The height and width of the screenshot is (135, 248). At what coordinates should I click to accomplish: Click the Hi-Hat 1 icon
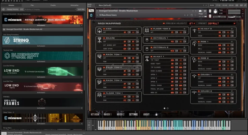[147, 59]
